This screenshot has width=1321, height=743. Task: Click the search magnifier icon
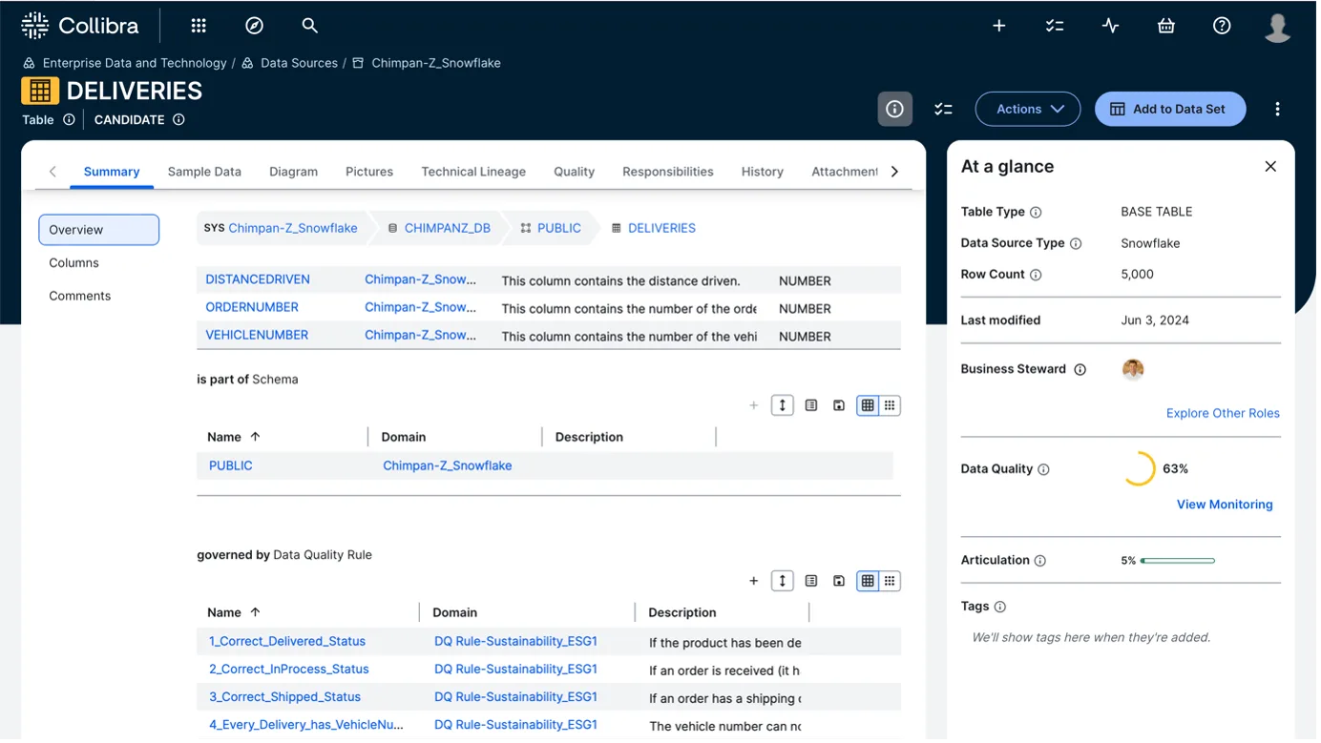309,26
